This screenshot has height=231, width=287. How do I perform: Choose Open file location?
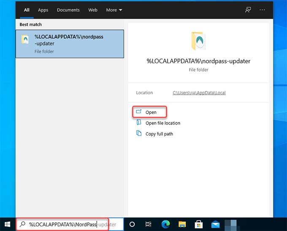pyautogui.click(x=163, y=123)
